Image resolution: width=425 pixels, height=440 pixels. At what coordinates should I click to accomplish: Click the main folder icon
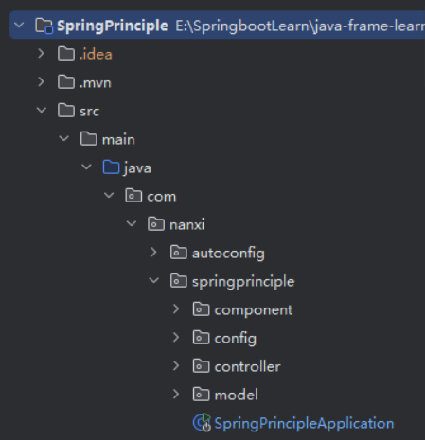(x=89, y=139)
